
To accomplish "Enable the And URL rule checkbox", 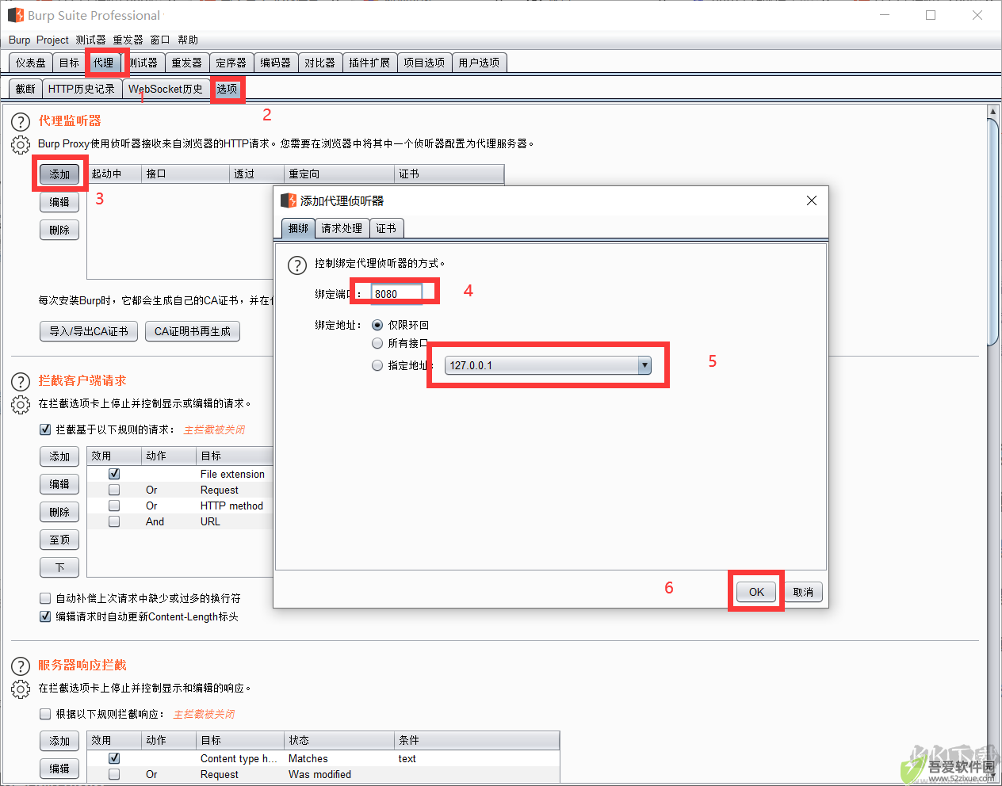I will click(114, 521).
